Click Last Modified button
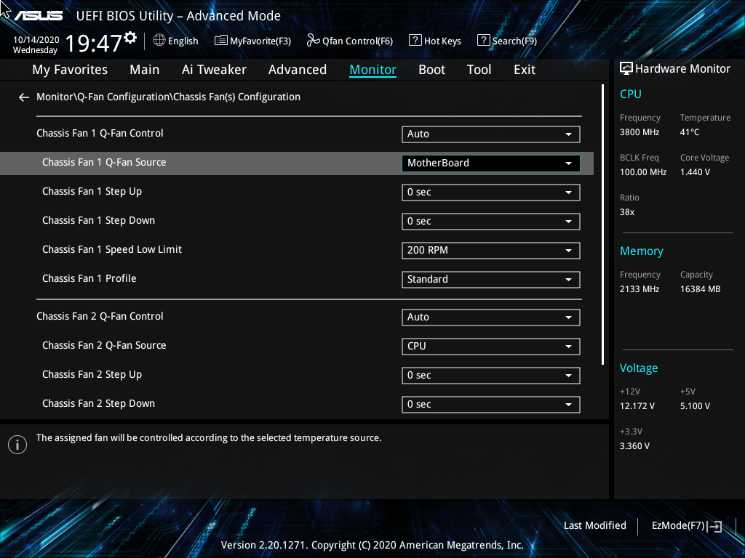 pyautogui.click(x=595, y=526)
